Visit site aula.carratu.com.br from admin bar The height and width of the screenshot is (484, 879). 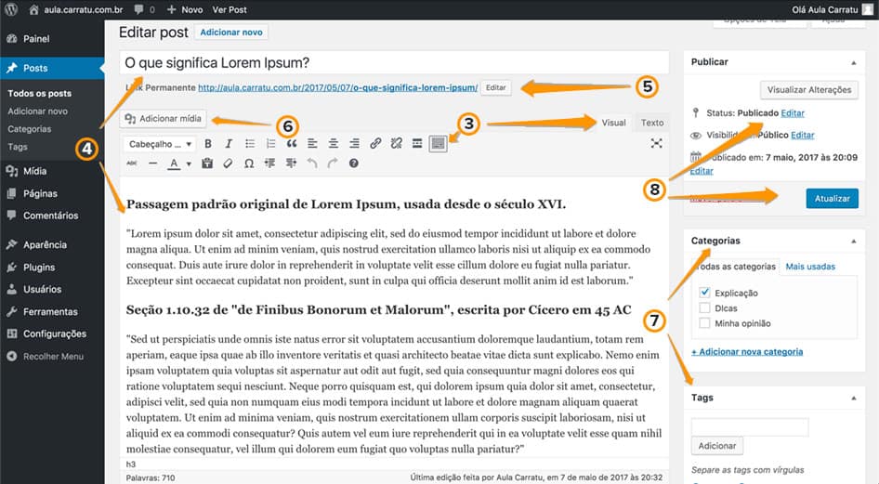76,9
